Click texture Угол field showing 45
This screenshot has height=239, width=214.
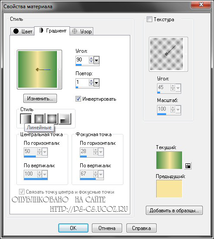pyautogui.click(x=164, y=87)
